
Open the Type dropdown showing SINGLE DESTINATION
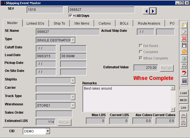tap(73, 40)
